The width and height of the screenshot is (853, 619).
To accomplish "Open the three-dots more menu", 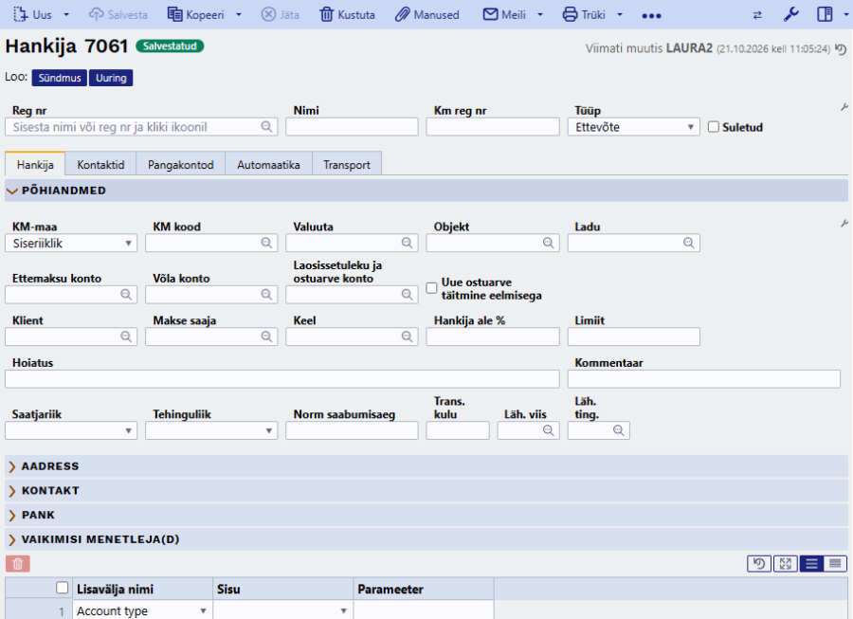I will (651, 16).
